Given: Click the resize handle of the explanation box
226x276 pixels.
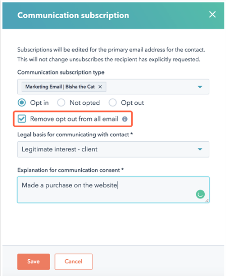Looking at the screenshot, I should (x=207, y=201).
